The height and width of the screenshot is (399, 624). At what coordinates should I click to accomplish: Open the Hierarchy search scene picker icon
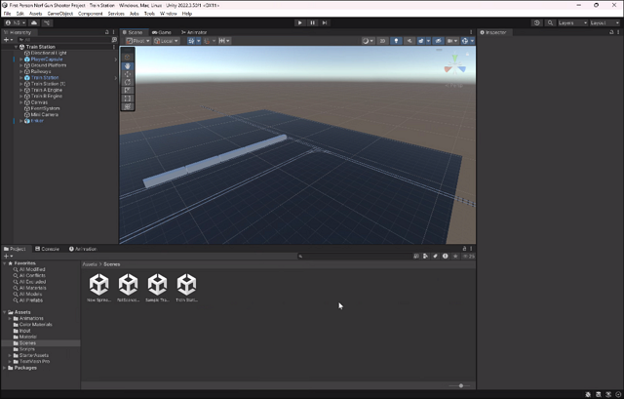click(114, 40)
